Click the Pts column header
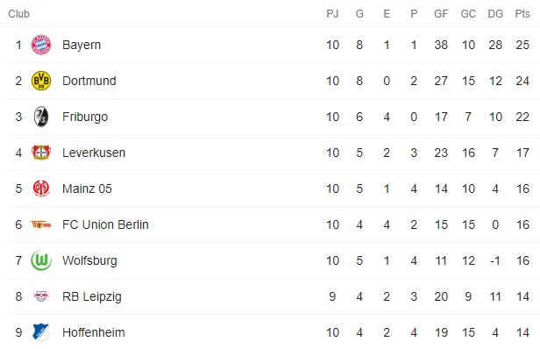This screenshot has height=349, width=540. pyautogui.click(x=522, y=14)
